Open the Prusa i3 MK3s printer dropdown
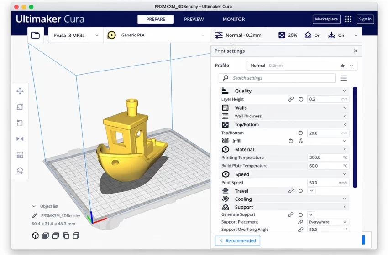Screen dimensions: 388x255 (76, 36)
